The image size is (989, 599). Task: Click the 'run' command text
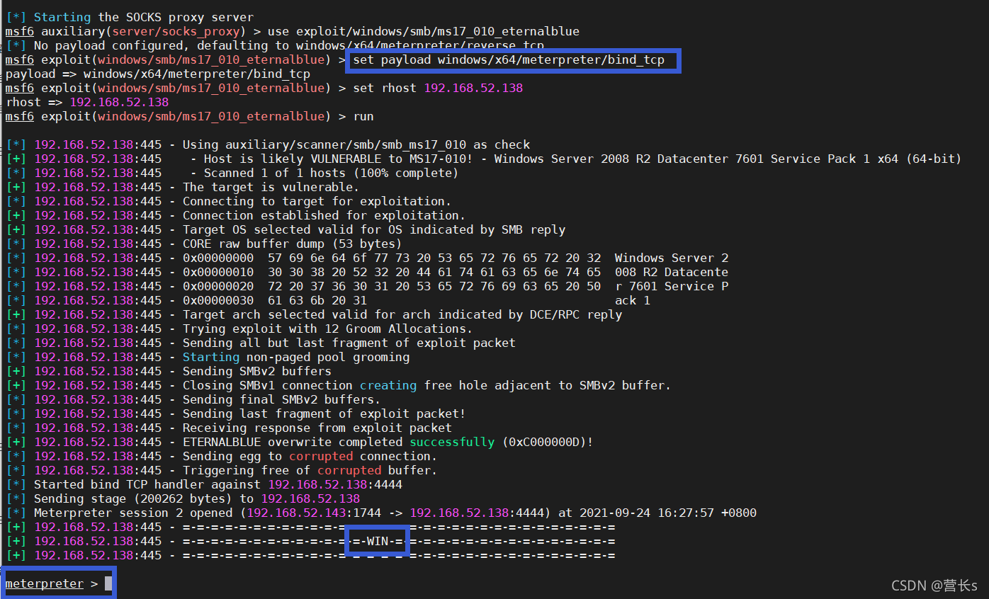(363, 116)
